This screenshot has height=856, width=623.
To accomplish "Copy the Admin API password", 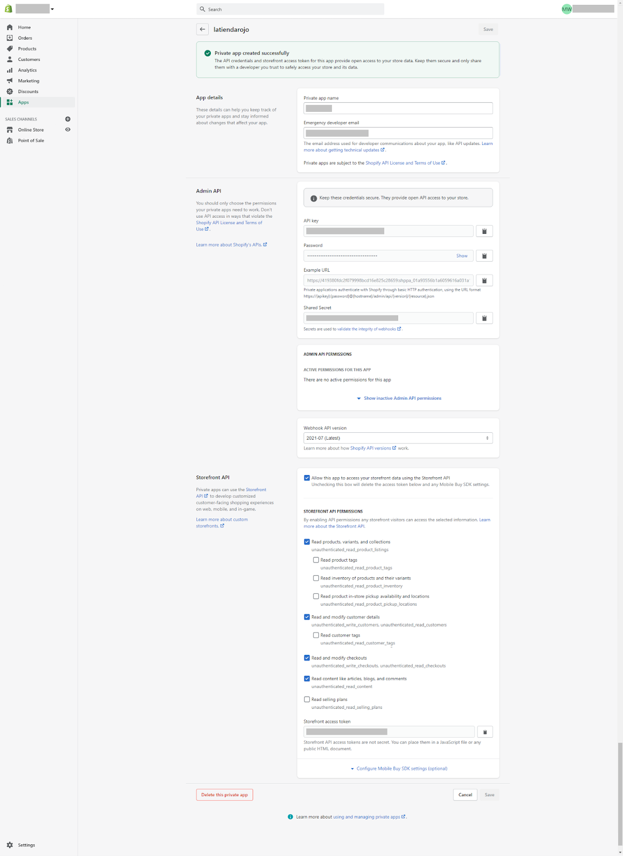I will 484,256.
